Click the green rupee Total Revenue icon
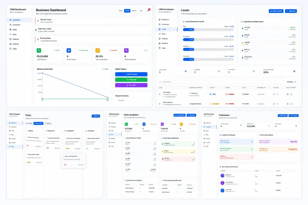 39,50
